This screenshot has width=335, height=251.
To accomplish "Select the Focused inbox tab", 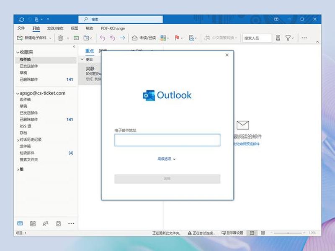I will [x=90, y=51].
